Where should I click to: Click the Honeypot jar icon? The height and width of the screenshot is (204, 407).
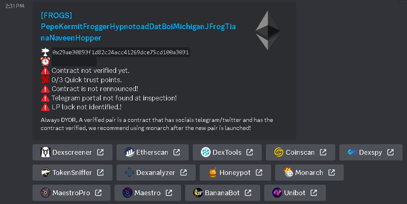pyautogui.click(x=213, y=173)
